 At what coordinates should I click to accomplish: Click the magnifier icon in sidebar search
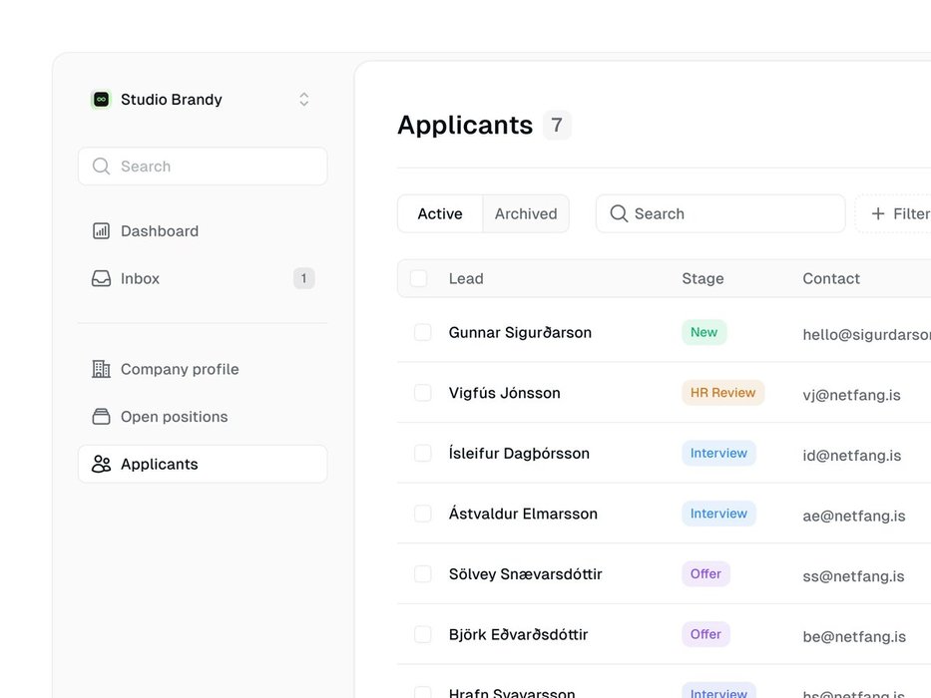tap(101, 167)
